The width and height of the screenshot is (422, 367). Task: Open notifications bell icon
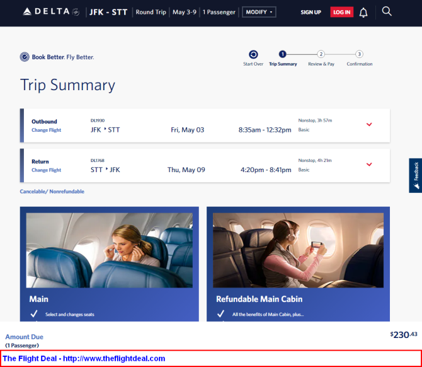coord(363,13)
